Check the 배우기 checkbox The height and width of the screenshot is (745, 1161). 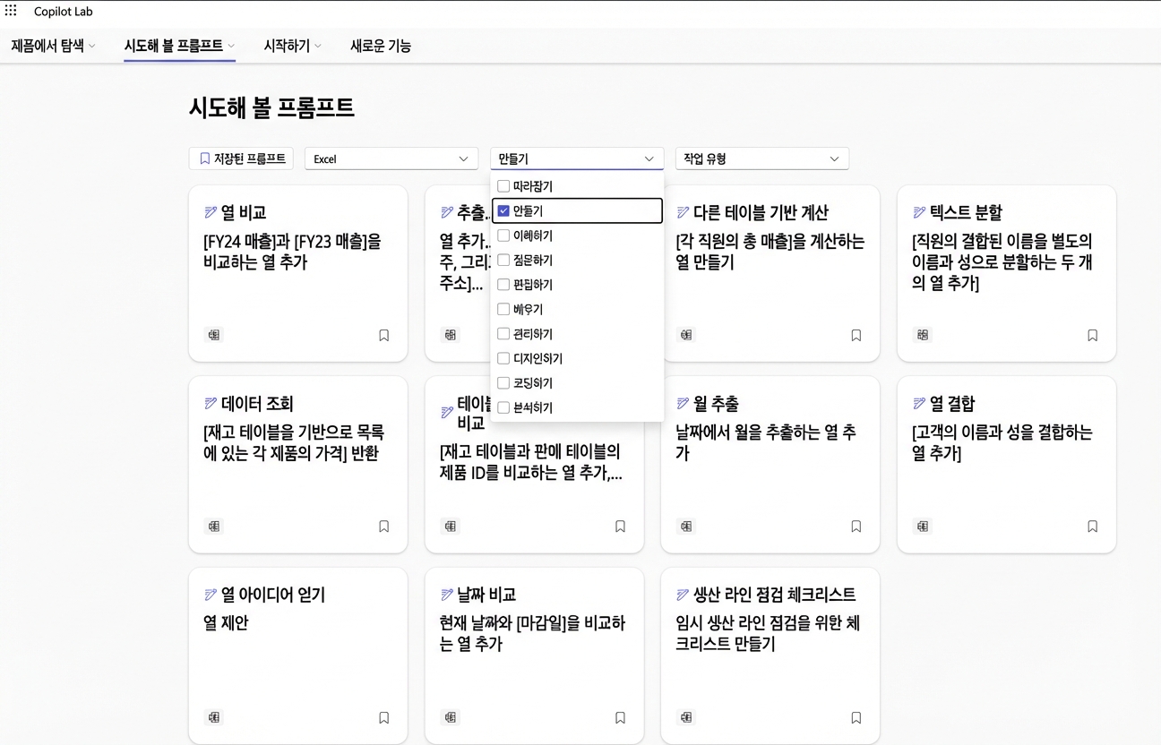(503, 309)
